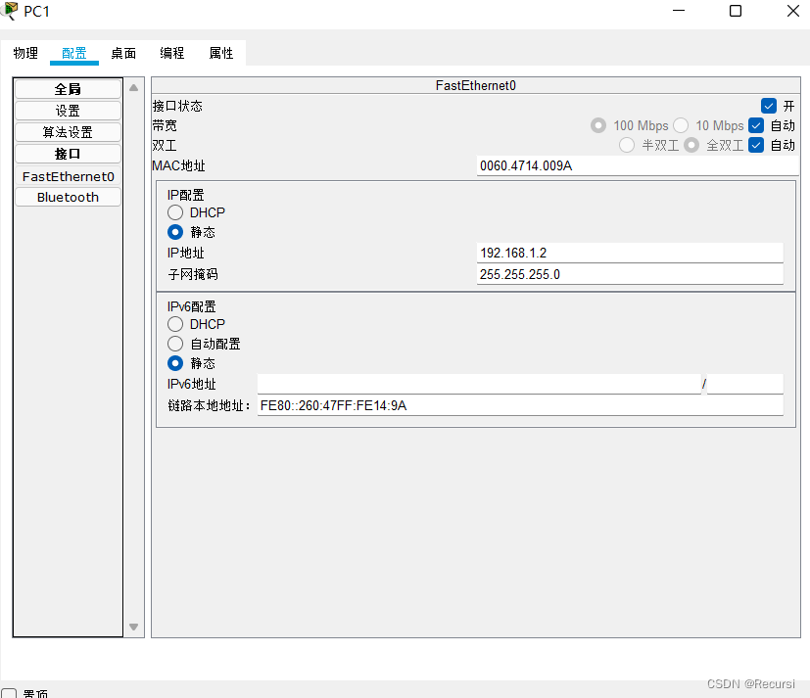Choose 静态 under IP配置
Viewport: 810px width, 698px height.
[x=175, y=232]
